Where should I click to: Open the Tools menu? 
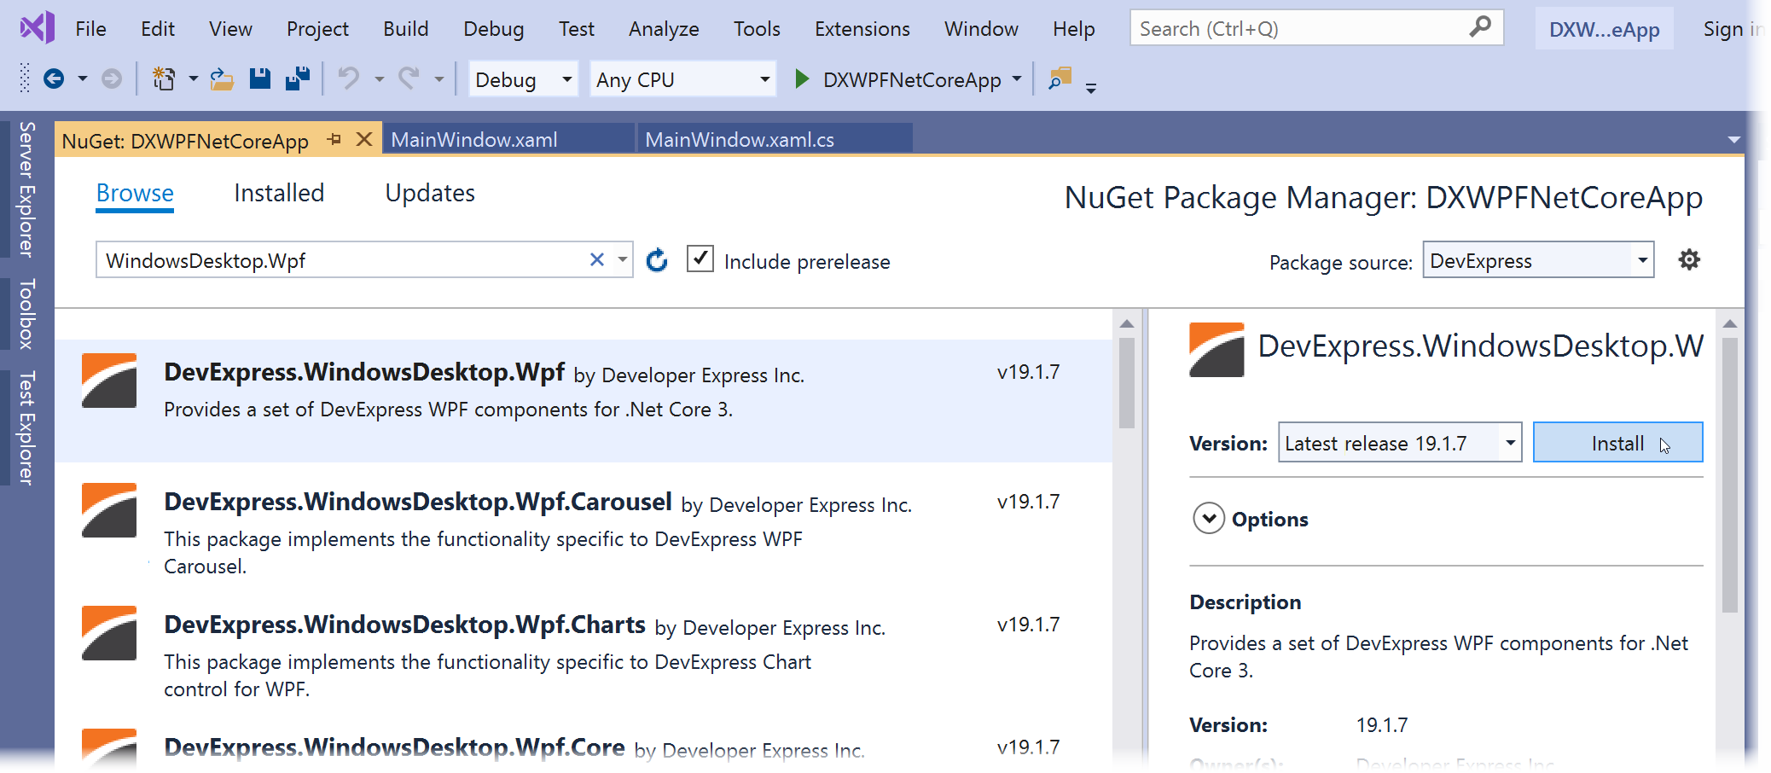point(757,29)
